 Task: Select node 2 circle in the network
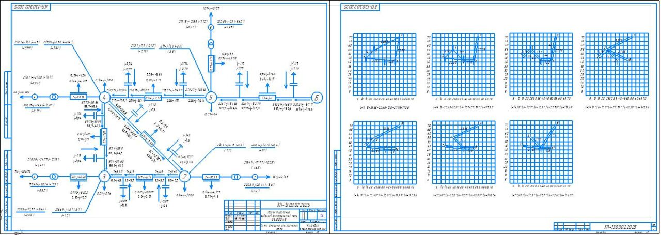pyautogui.click(x=186, y=177)
